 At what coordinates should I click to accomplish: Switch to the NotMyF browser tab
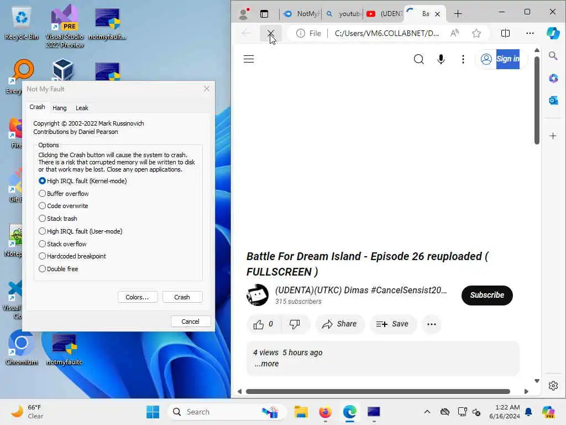coord(301,14)
